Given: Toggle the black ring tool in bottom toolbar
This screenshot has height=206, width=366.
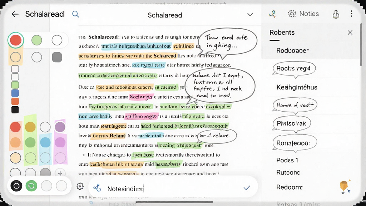Looking at the screenshot, I should 16,186.
